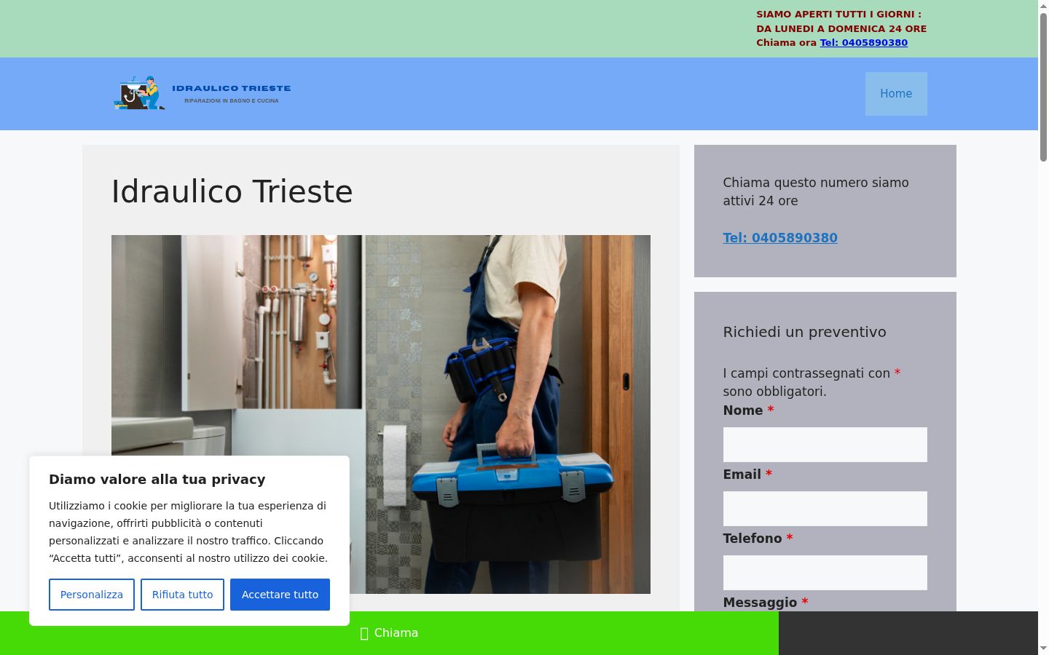The width and height of the screenshot is (1049, 655).
Task: Click 'SIAMO APERTI TUTTI I GIORNI' text
Action: click(x=838, y=15)
